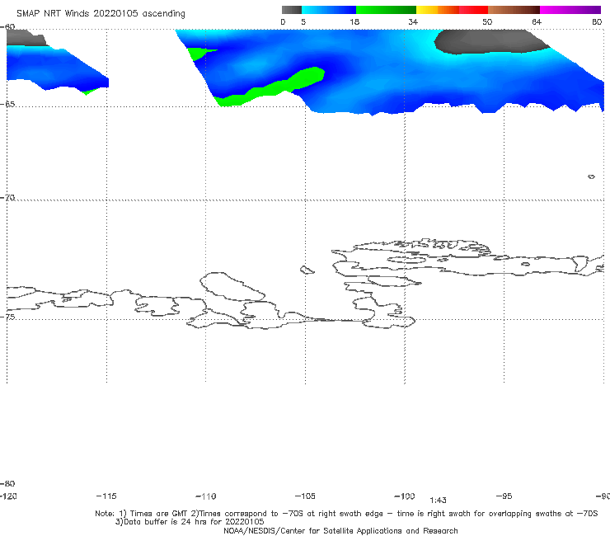
Task: Click the color bar label "34"
Action: click(413, 21)
